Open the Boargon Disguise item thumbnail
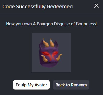 click(x=51, y=53)
